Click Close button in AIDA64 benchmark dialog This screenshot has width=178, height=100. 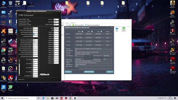tap(110, 72)
